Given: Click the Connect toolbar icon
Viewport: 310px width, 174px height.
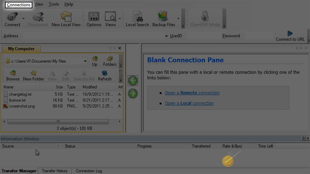Looking at the screenshot, I should tap(12, 17).
